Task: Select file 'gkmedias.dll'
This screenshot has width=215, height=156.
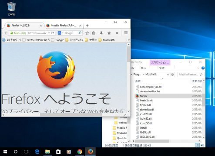Action: 147,110
